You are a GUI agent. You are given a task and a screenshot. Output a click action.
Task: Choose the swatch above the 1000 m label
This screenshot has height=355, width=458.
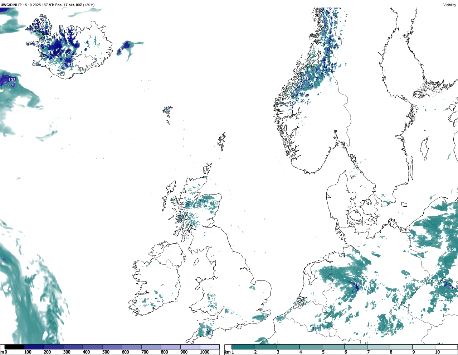[x=210, y=347]
